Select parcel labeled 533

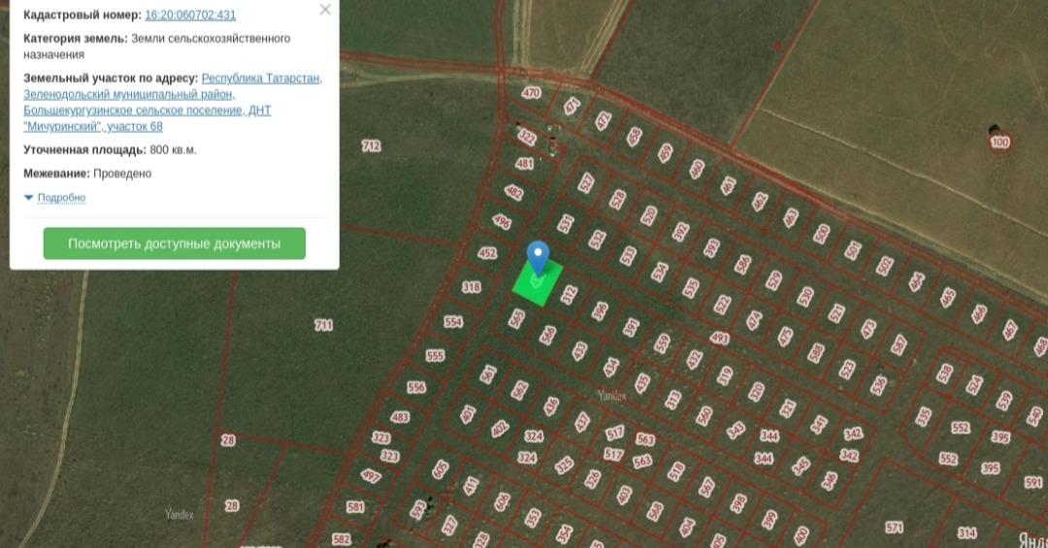tap(628, 255)
